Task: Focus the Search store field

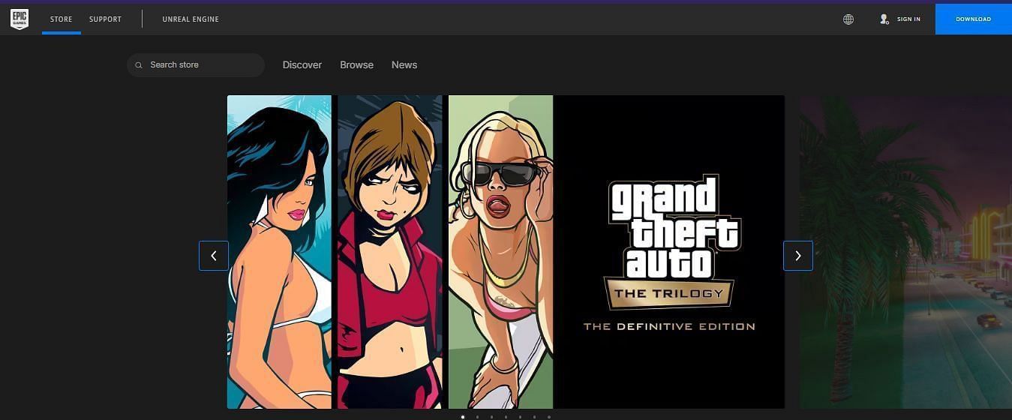Action: tap(196, 65)
